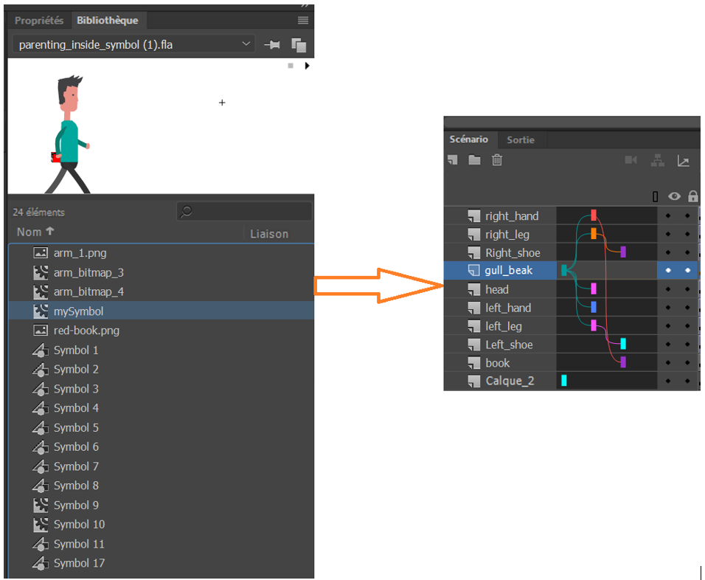Toggle visibility dot for gull_beak layer

668,270
